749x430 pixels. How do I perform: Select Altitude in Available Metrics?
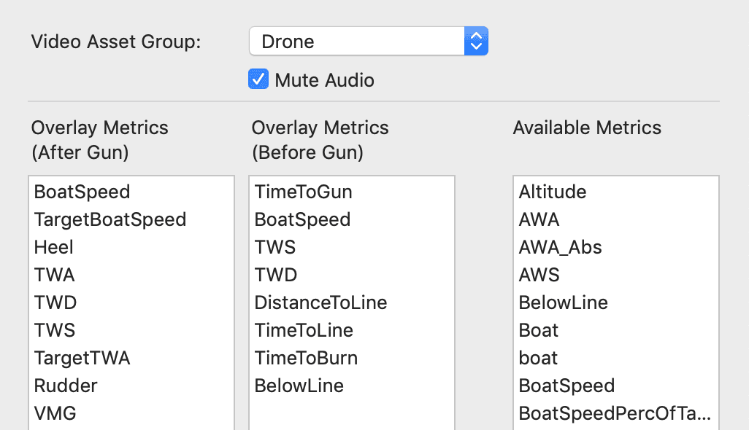pos(616,192)
